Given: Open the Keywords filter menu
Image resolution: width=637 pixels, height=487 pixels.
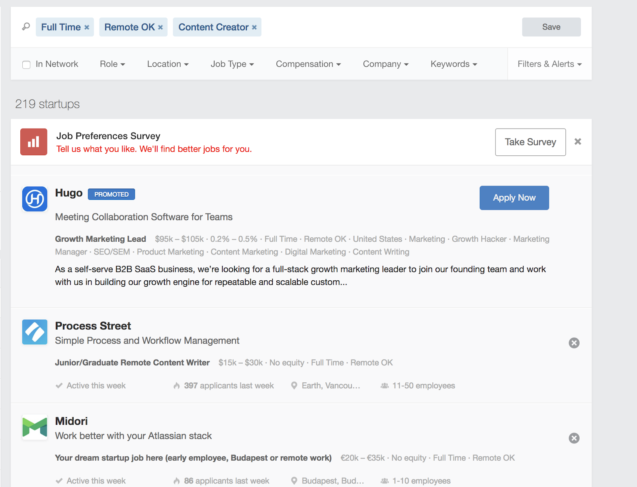Looking at the screenshot, I should [453, 64].
